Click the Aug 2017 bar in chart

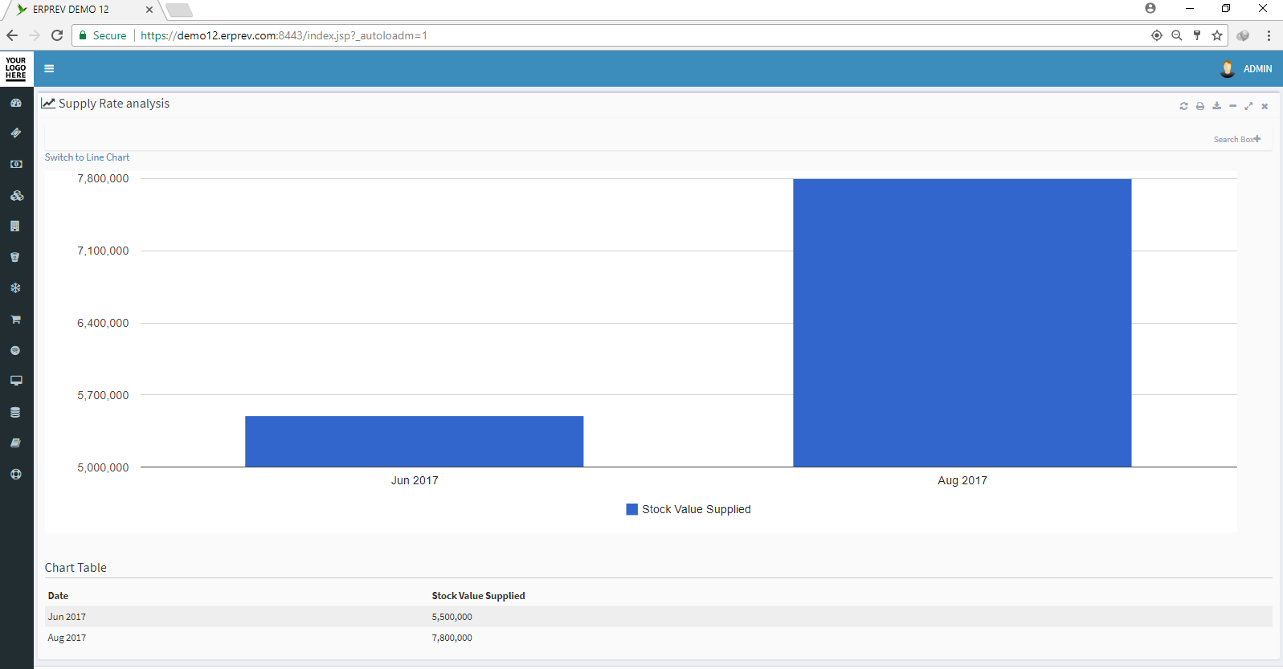[962, 323]
